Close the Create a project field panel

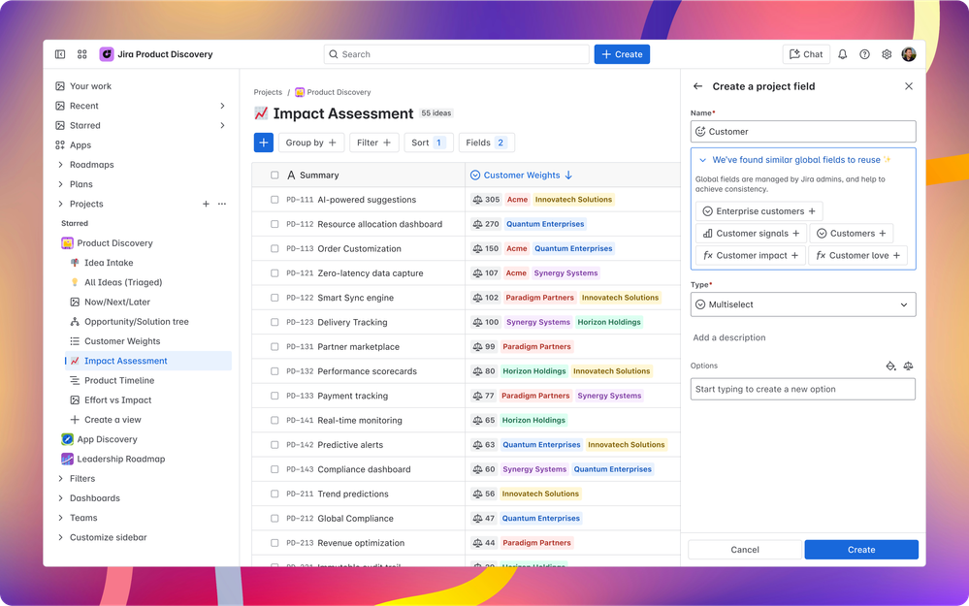909,86
